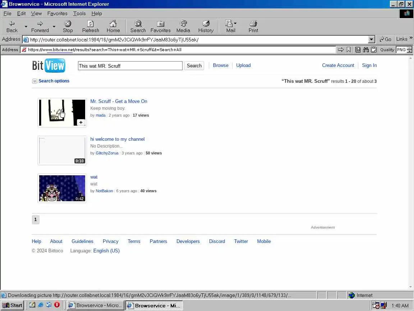The width and height of the screenshot is (414, 311).
Task: Open the IE address bar dropdown
Action: pyautogui.click(x=371, y=39)
